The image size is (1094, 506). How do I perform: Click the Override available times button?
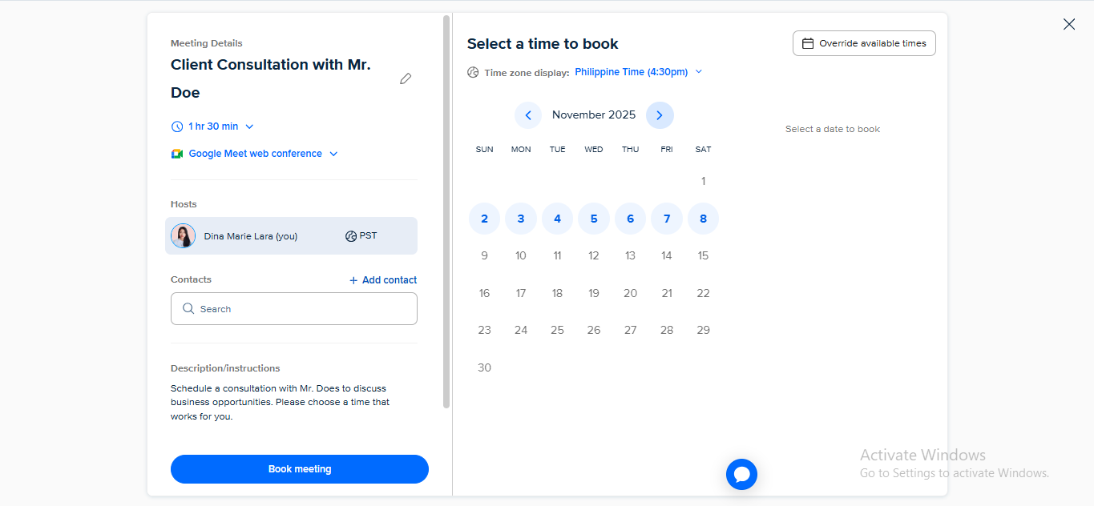coord(864,43)
